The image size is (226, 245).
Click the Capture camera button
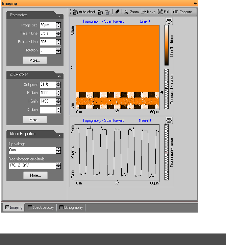click(183, 12)
